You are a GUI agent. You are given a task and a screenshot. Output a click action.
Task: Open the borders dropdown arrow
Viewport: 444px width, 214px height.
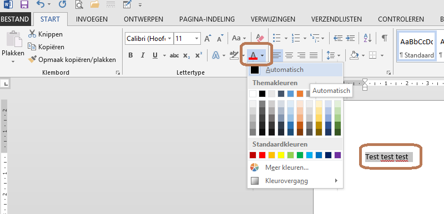pyautogui.click(x=382, y=55)
